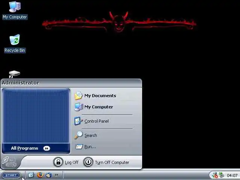Click the Turn Off Computer power button
Image resolution: width=240 pixels, height=180 pixels.
pyautogui.click(x=88, y=162)
